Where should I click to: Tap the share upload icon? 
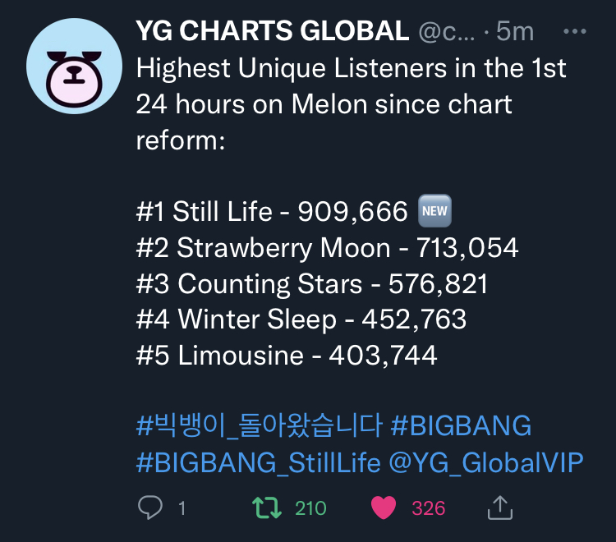500,508
